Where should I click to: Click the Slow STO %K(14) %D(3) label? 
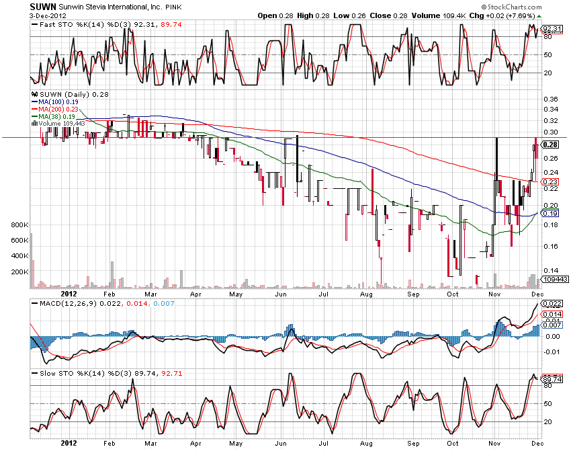[x=86, y=373]
